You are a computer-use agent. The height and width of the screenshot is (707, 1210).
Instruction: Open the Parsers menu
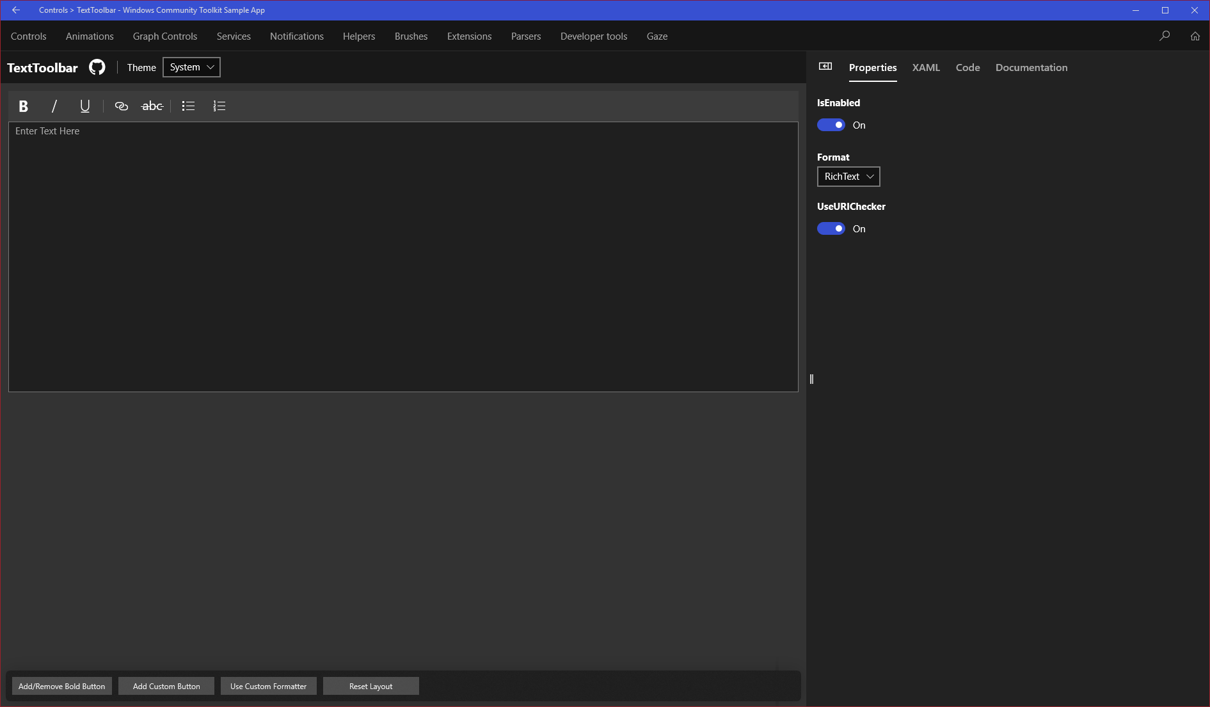pyautogui.click(x=526, y=36)
